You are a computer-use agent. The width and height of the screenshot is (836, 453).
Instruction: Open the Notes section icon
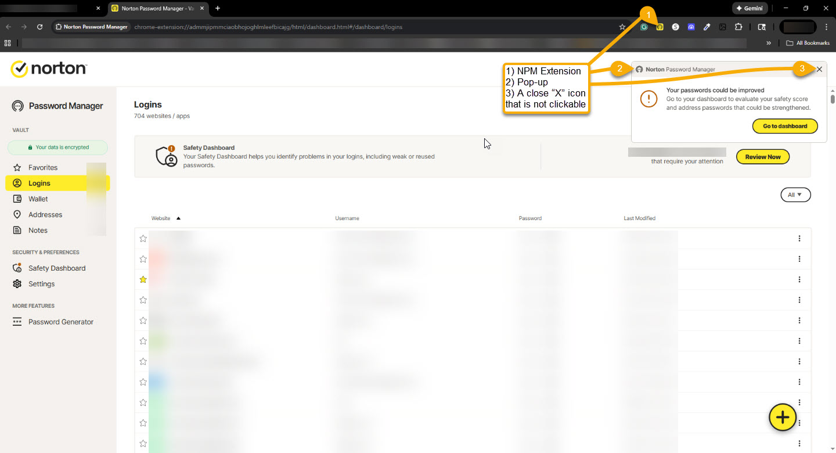tap(18, 230)
